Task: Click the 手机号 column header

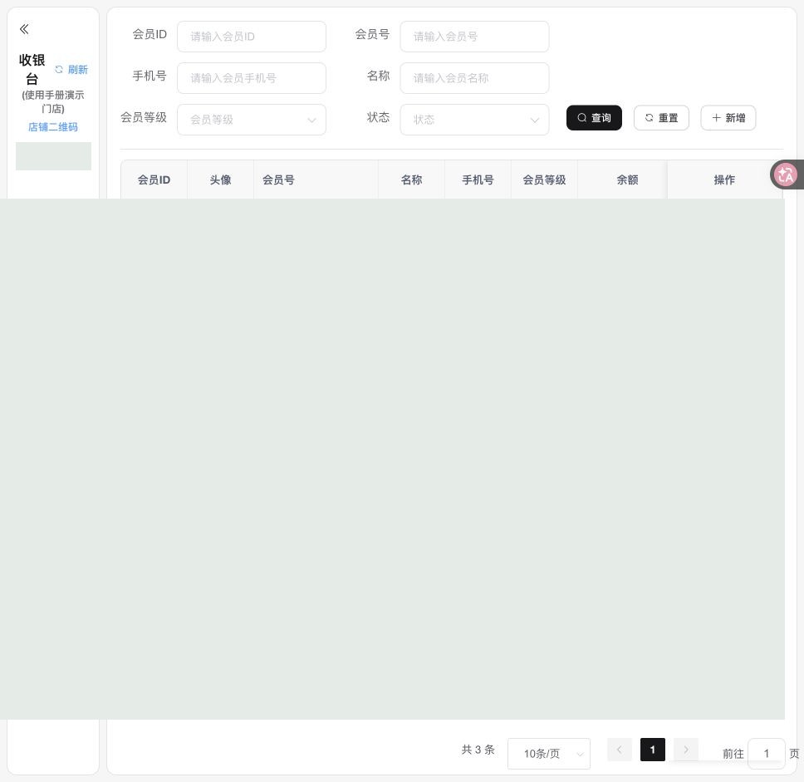Action: 478,180
